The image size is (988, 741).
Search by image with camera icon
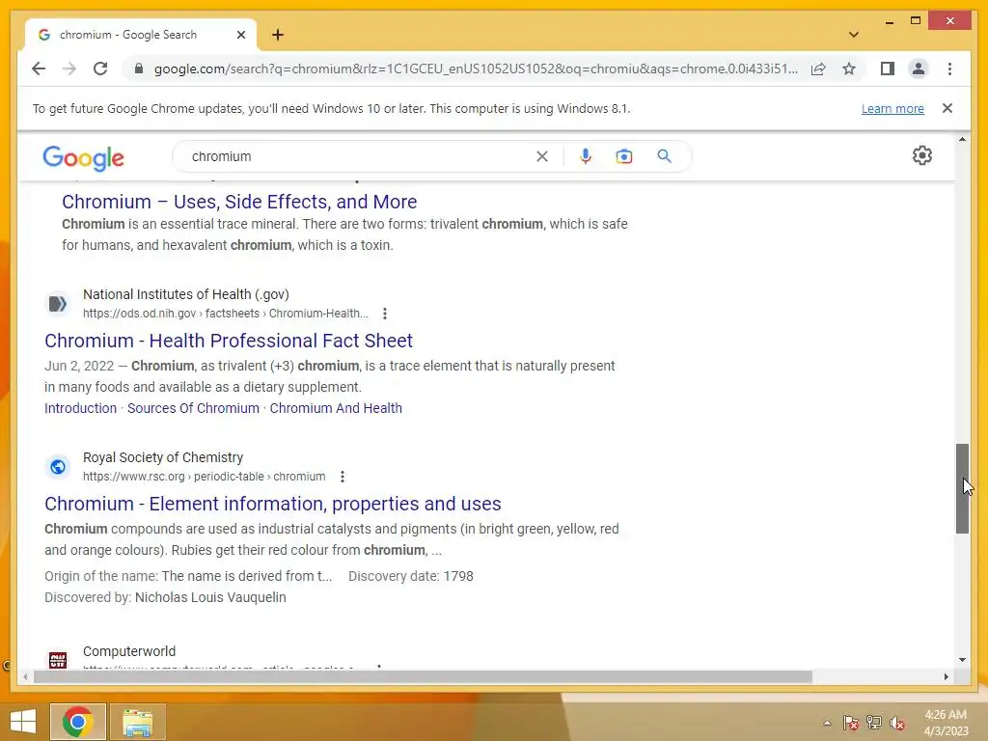coord(624,156)
